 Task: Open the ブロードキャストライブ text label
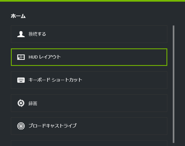[x=53, y=126]
